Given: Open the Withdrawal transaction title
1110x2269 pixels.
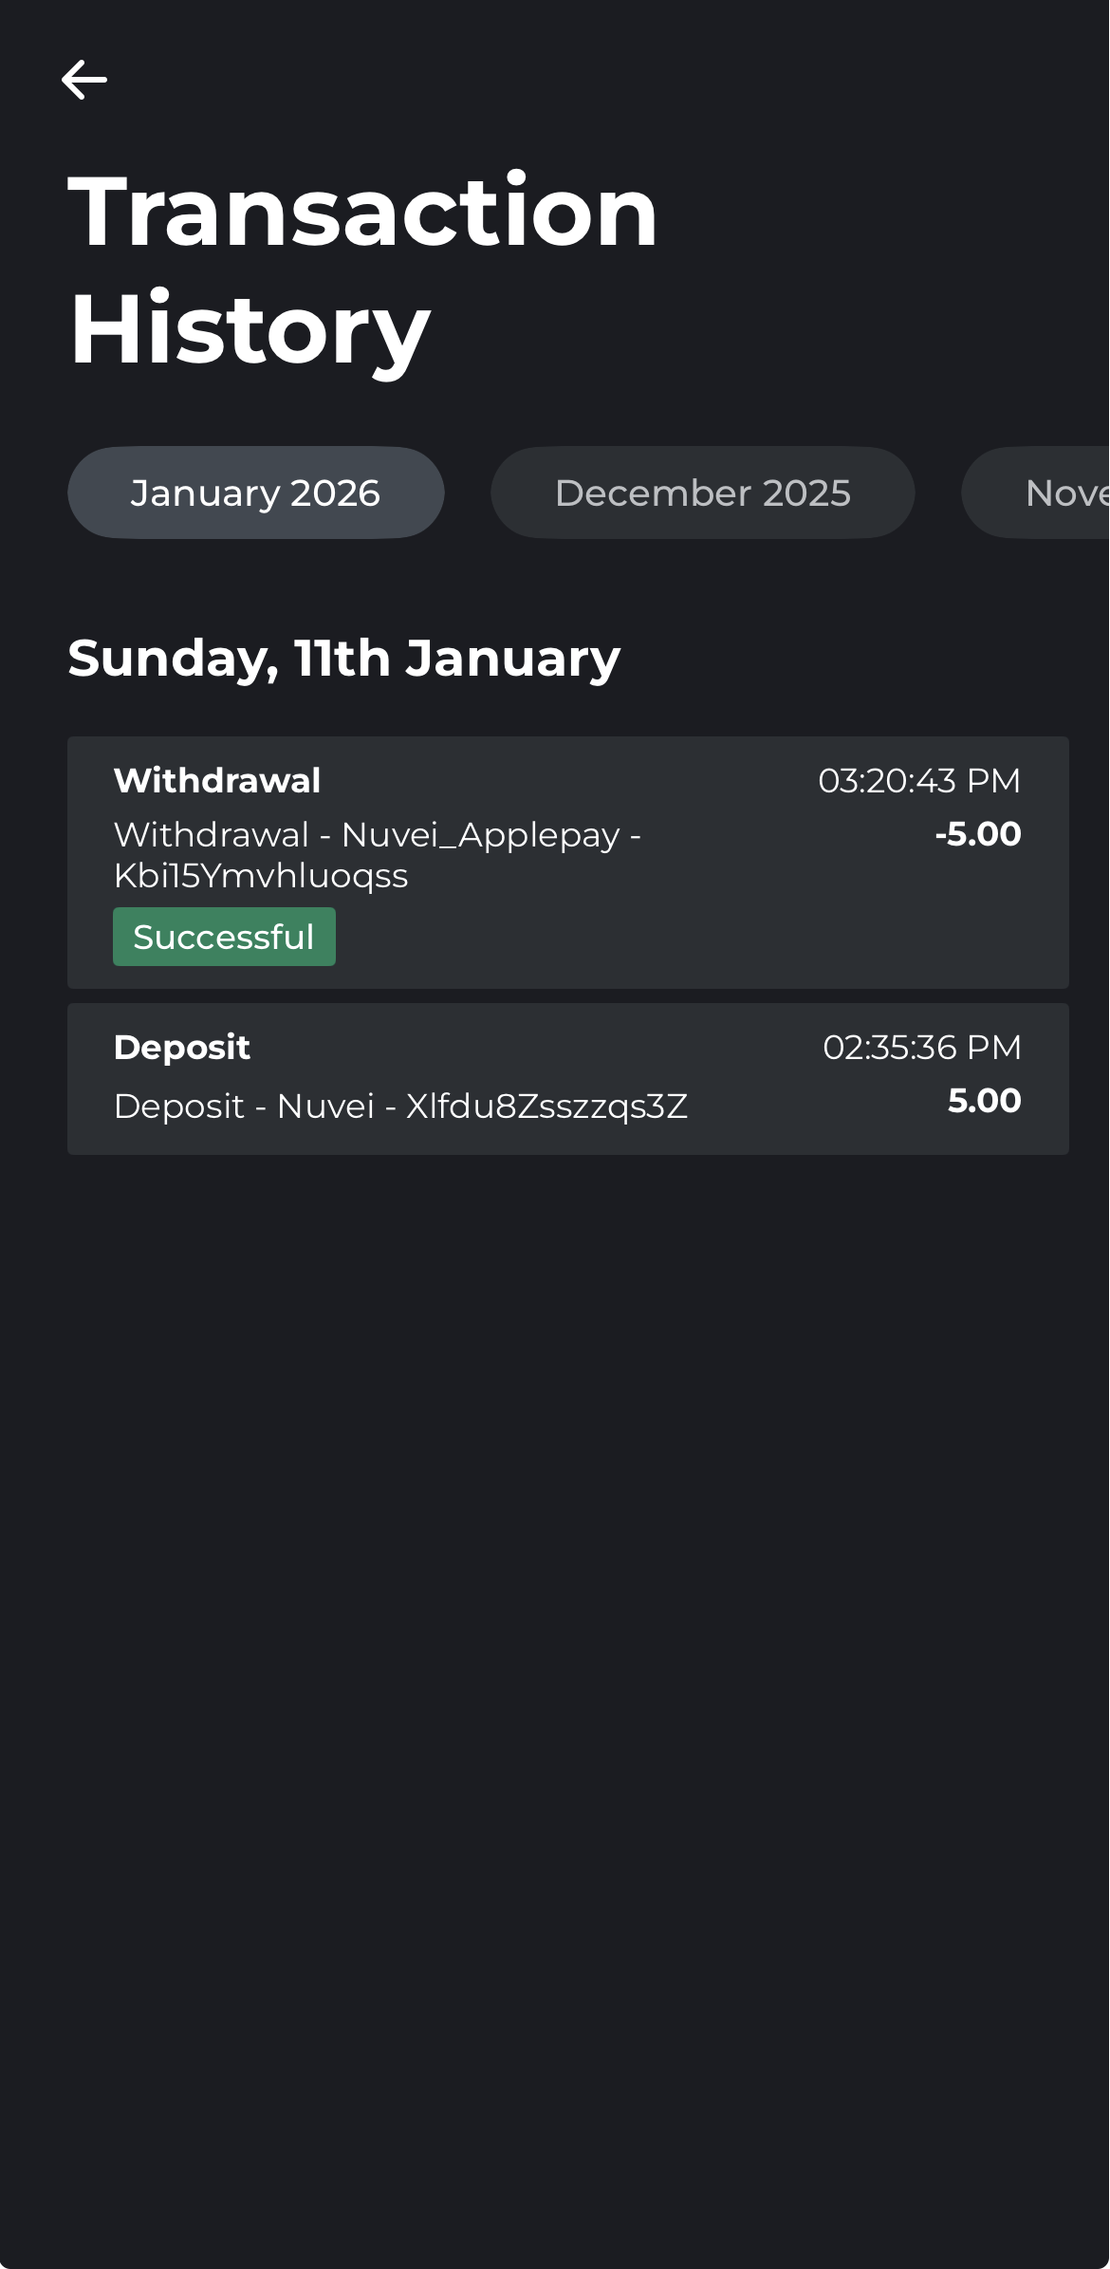Looking at the screenshot, I should click(x=217, y=780).
